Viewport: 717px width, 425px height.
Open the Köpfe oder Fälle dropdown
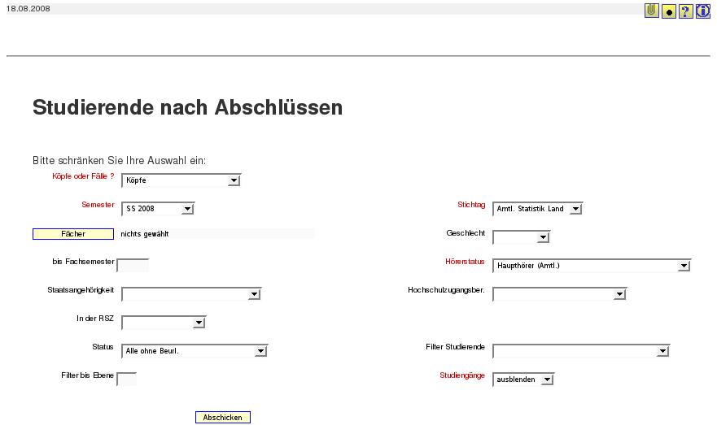click(x=181, y=180)
